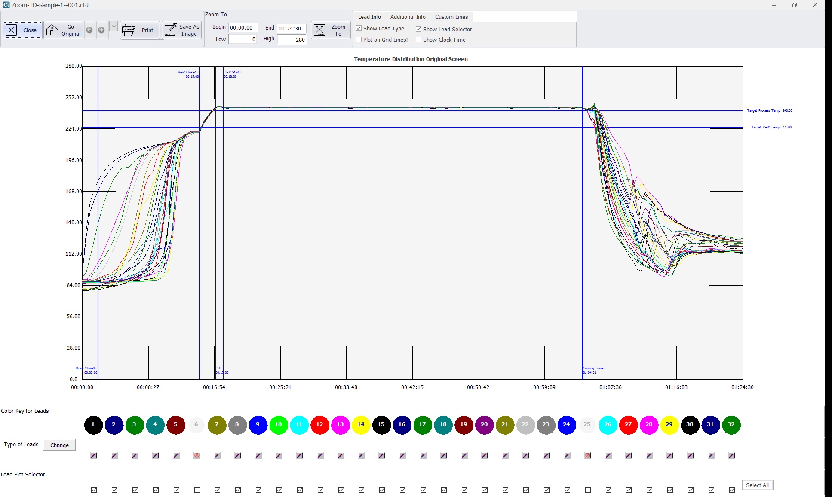
Task: Enable Show Clock Time checkbox
Action: coord(418,40)
